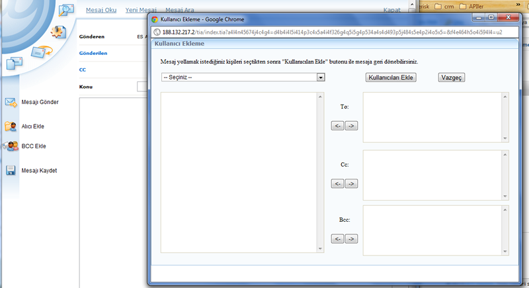Viewport: 529px width, 288px height.
Task: Remove user from Cc list with left arrow
Action: tap(337, 183)
